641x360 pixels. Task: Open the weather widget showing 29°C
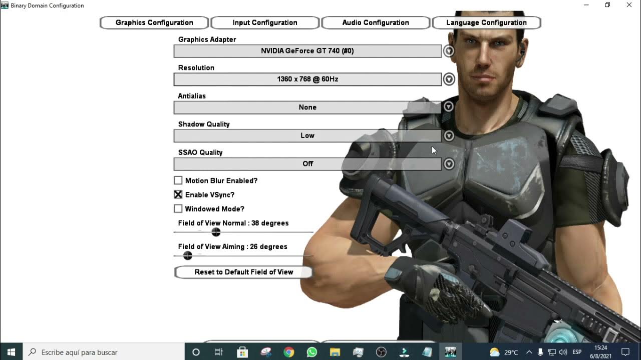(504, 352)
